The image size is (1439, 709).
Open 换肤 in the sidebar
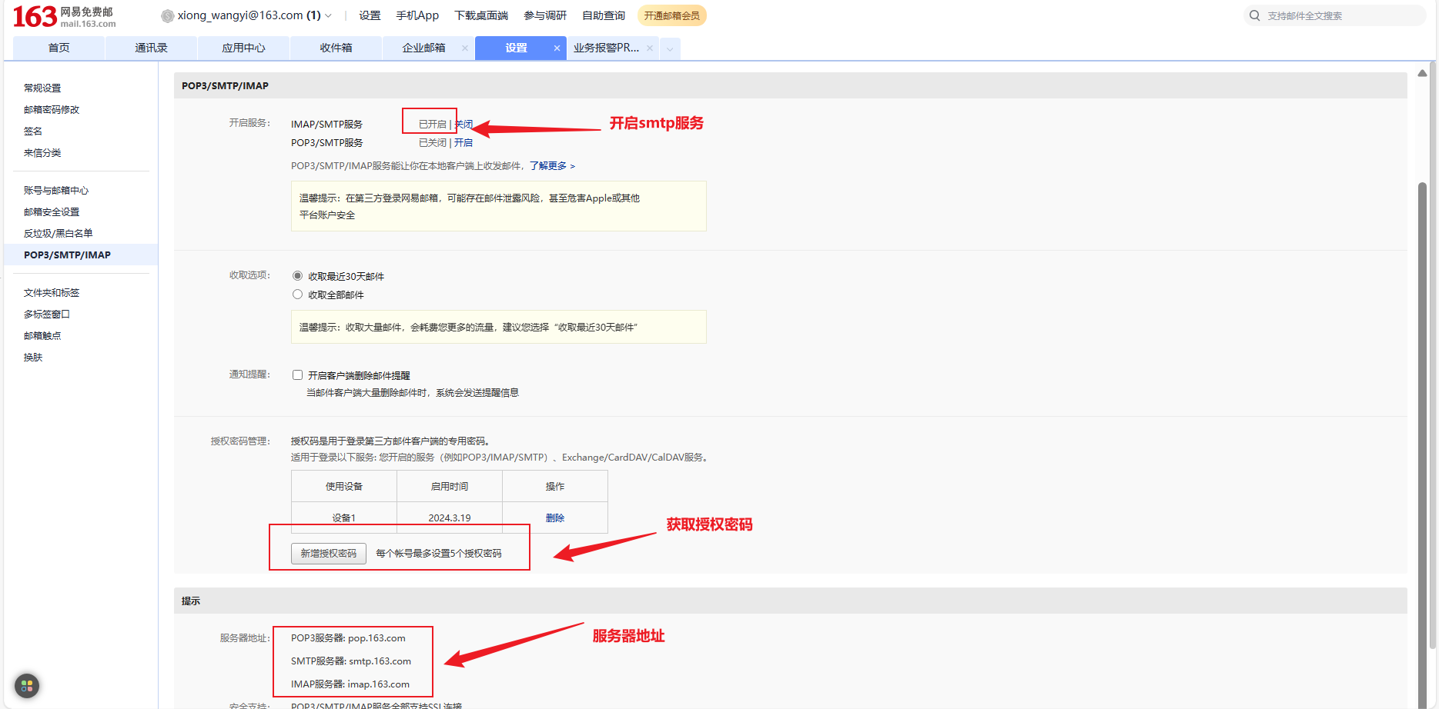[33, 357]
